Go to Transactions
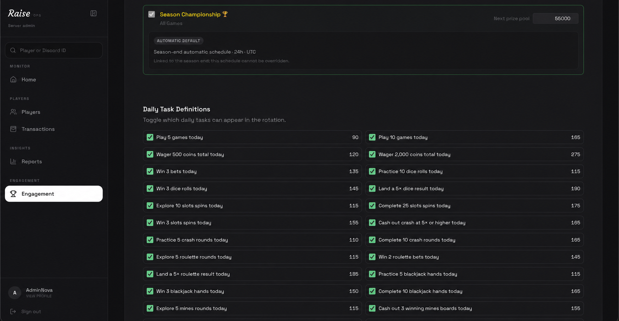Image resolution: width=619 pixels, height=321 pixels. tap(54, 129)
